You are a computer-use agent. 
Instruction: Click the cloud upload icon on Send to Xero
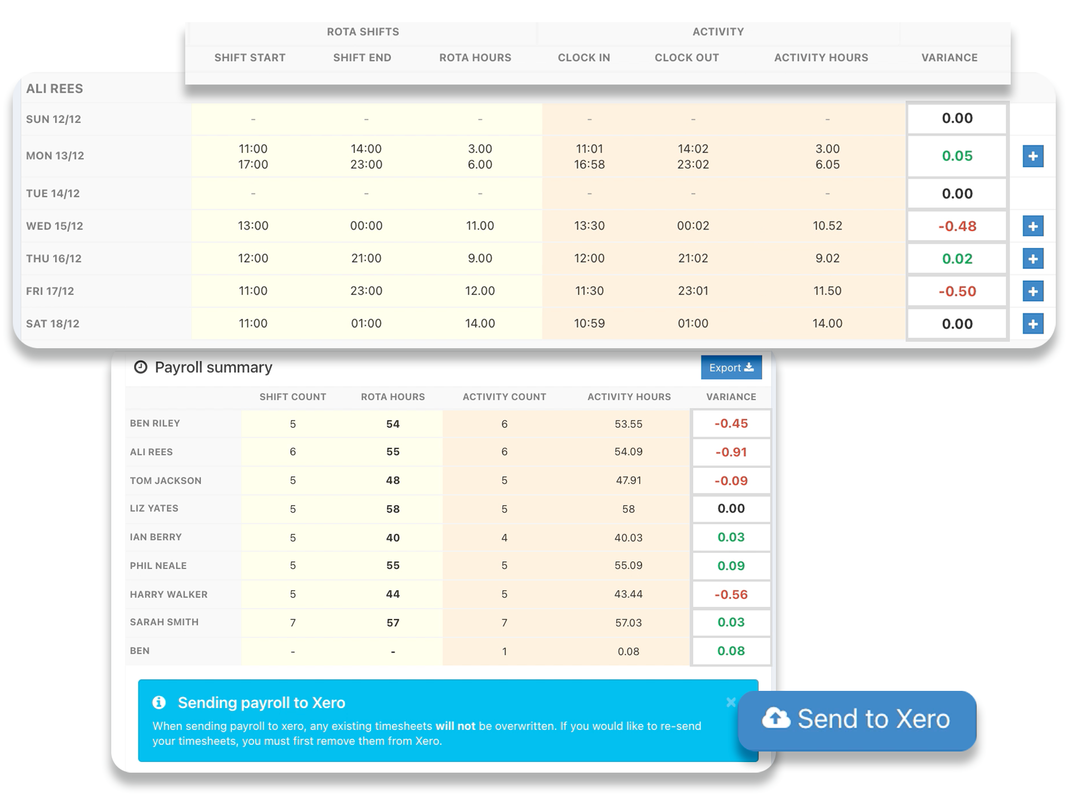(777, 719)
